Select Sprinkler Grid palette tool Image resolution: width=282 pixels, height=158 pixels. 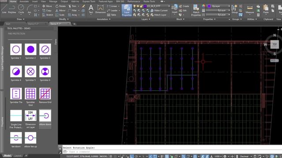pos(30,97)
